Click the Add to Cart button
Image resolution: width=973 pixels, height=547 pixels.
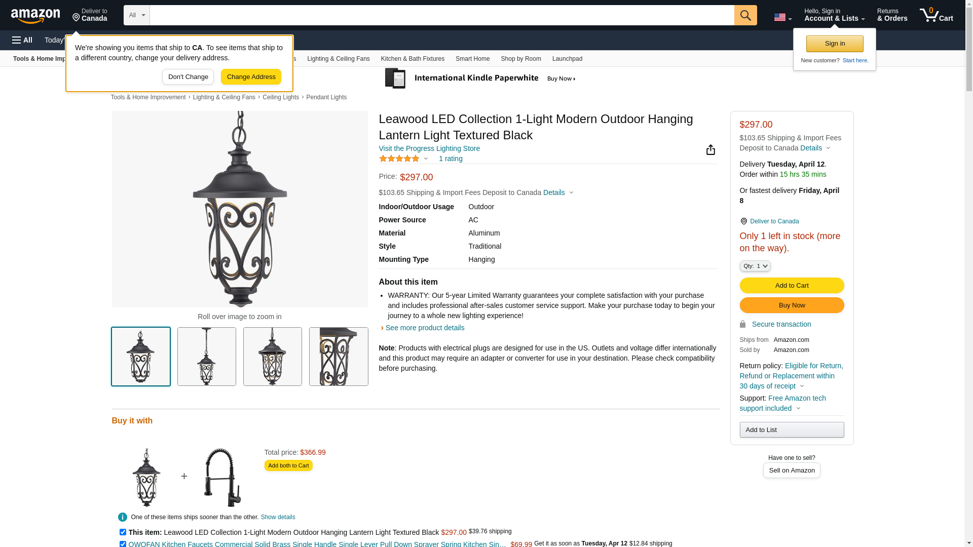pos(792,286)
